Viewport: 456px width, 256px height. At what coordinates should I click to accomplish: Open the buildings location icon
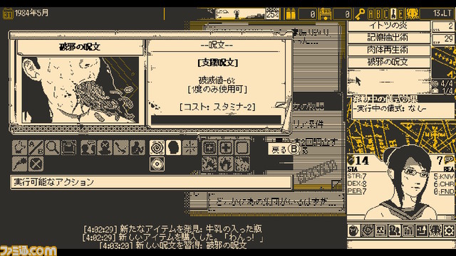click(408, 230)
